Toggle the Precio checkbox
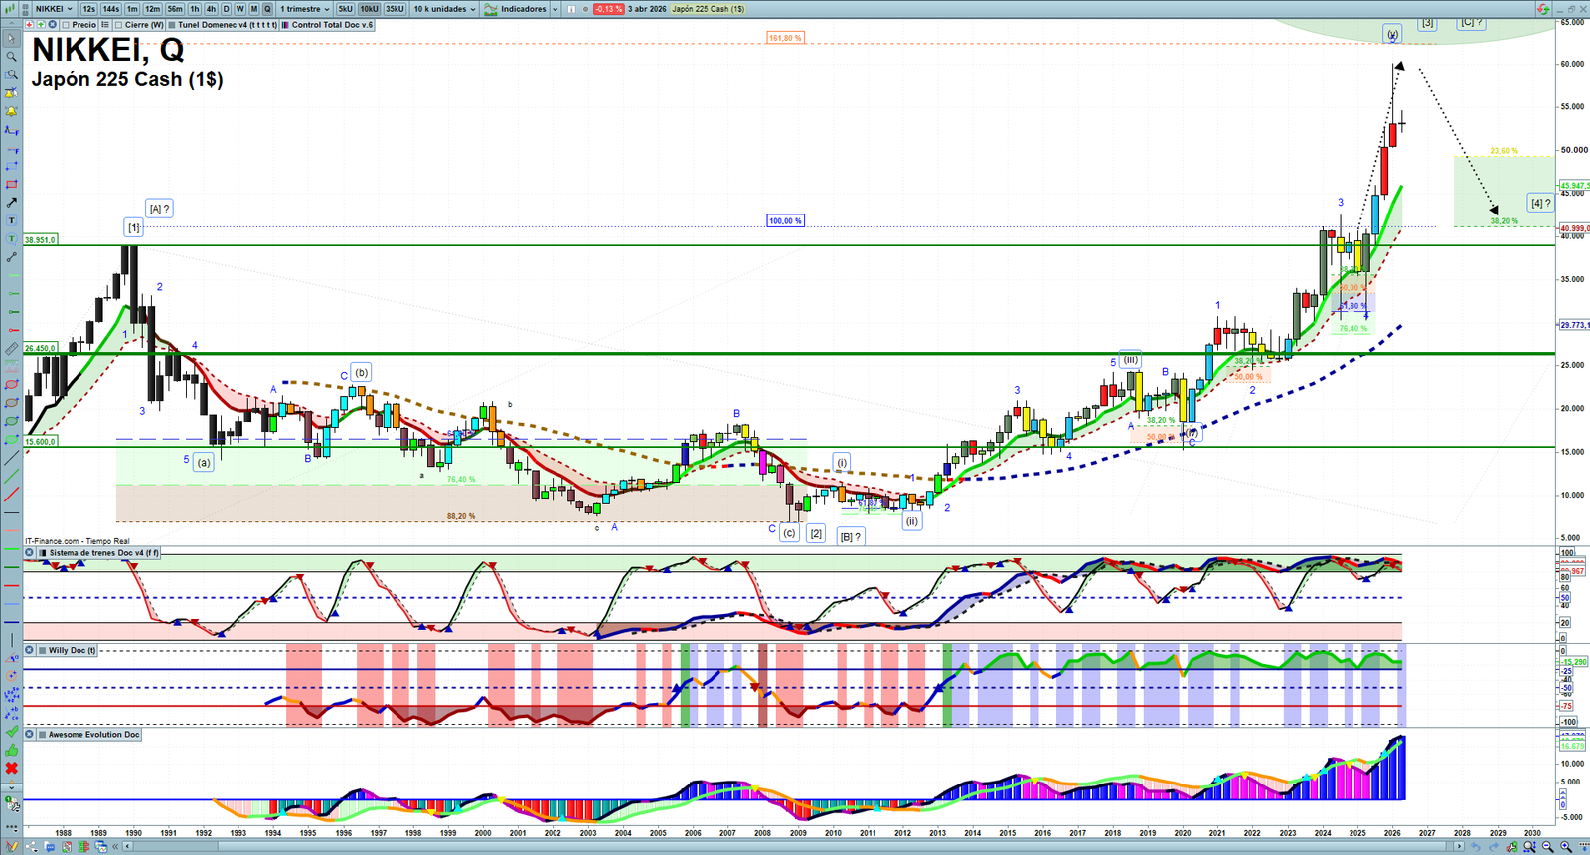This screenshot has width=1590, height=855. click(x=67, y=25)
